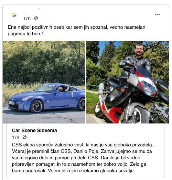The image size is (172, 180).
Task: Click the shared text beginning "CSS ekipa sporoča"
Action: pyautogui.click(x=82, y=158)
